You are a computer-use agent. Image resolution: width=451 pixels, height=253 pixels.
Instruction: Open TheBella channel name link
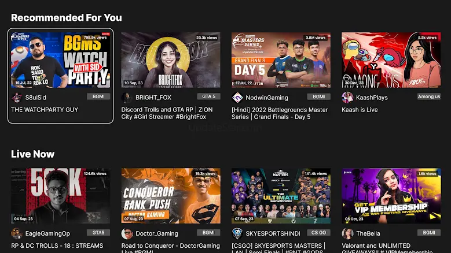(x=368, y=233)
